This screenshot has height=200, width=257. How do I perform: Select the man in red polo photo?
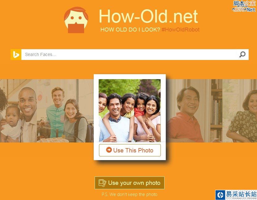pyautogui.click(x=194, y=111)
